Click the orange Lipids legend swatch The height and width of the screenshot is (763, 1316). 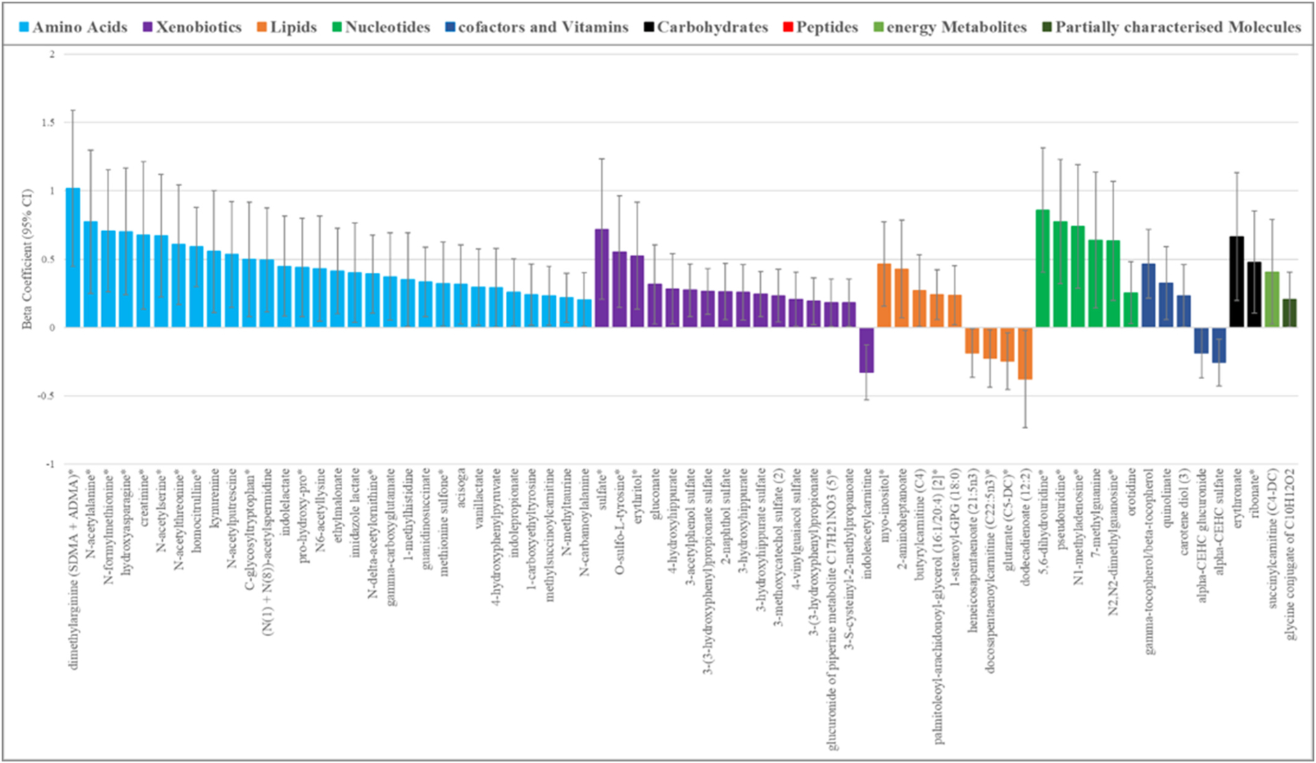click(262, 27)
